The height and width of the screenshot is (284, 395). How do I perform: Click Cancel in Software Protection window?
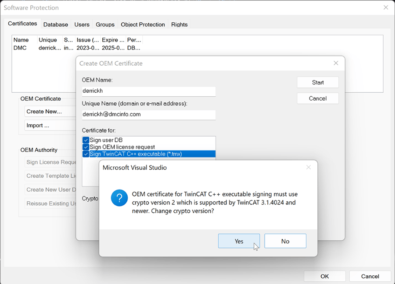click(x=370, y=276)
